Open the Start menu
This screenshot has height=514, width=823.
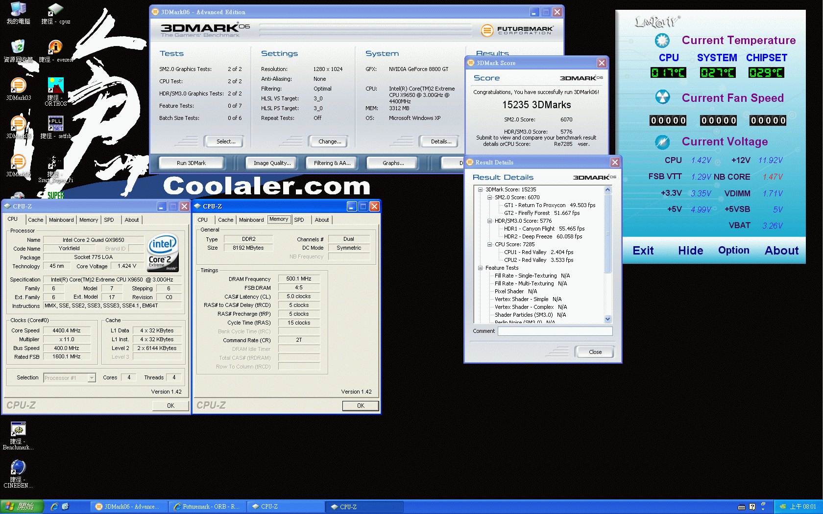pyautogui.click(x=22, y=507)
